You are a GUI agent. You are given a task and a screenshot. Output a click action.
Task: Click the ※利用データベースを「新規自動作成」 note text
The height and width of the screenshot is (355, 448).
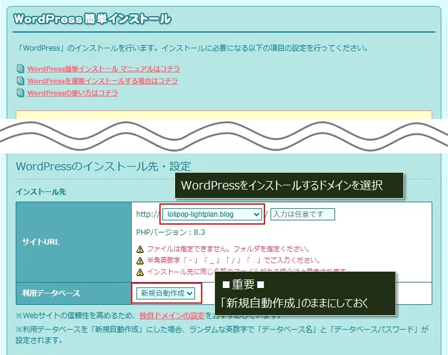point(222,334)
